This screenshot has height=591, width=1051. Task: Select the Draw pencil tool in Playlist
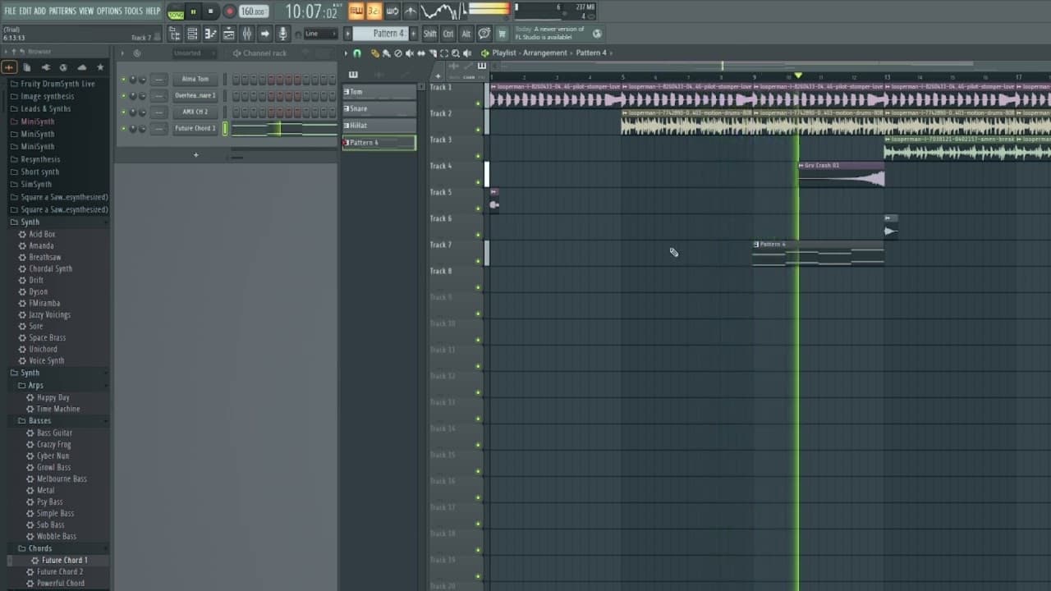coord(375,53)
